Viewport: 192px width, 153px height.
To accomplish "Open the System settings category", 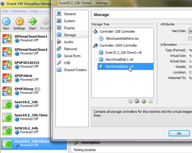I will point(72,21).
